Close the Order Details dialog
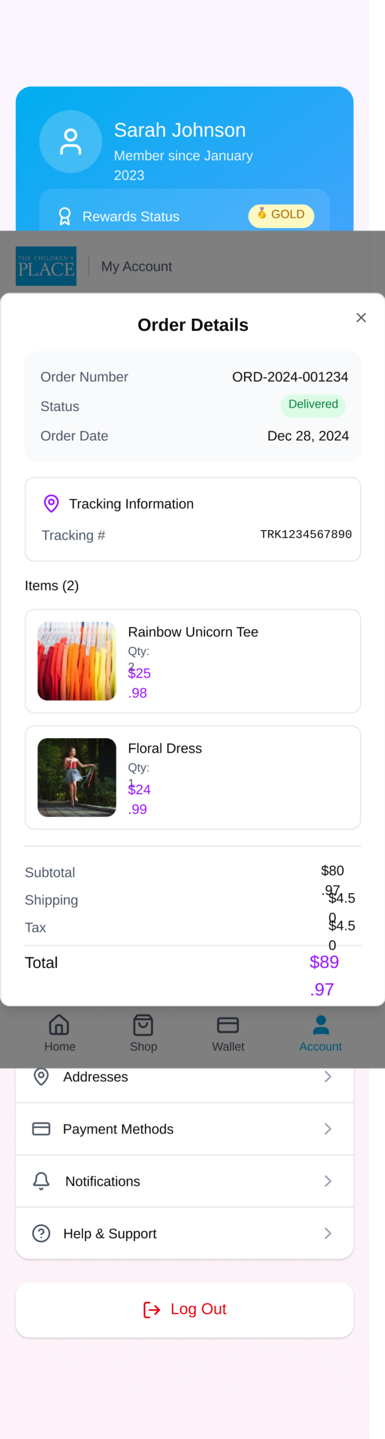Image resolution: width=385 pixels, height=1439 pixels. tap(361, 318)
